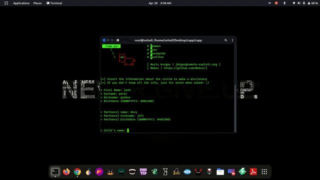Click the 'Partners) name: devy' line
This screenshot has height=180, width=320.
point(119,112)
